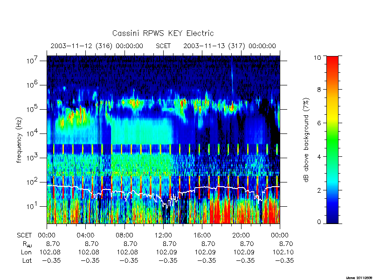Click the spectrogram plot area
Viewport: 373px width, 280px height.
[163, 140]
